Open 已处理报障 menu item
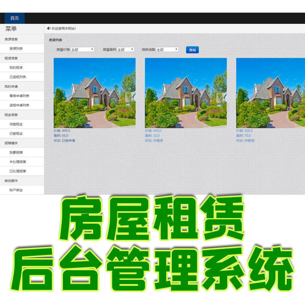This screenshot has height=305, width=305. [22, 171]
